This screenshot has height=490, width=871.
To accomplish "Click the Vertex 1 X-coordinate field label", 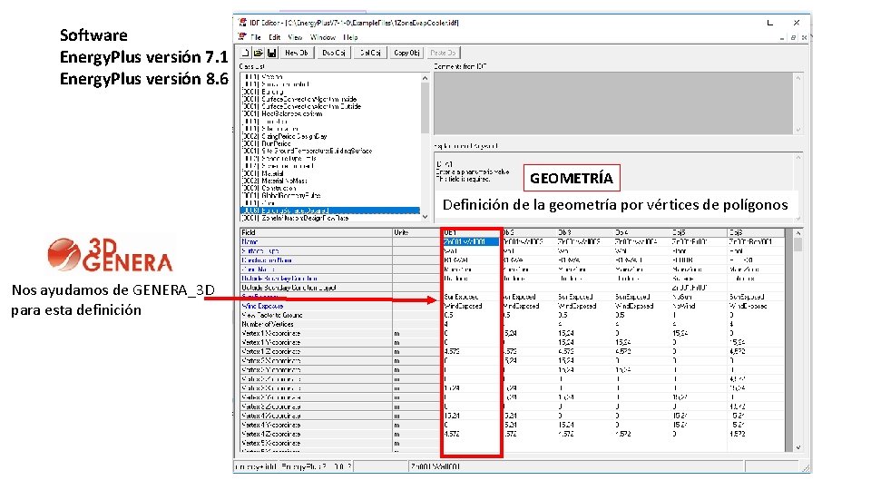I will click(x=271, y=333).
